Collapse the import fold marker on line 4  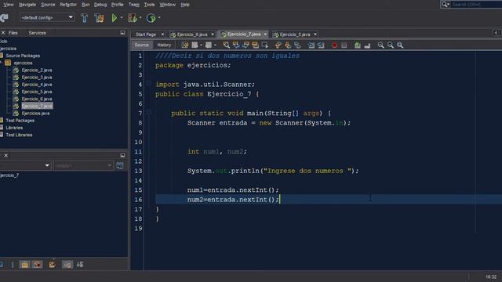(x=149, y=84)
